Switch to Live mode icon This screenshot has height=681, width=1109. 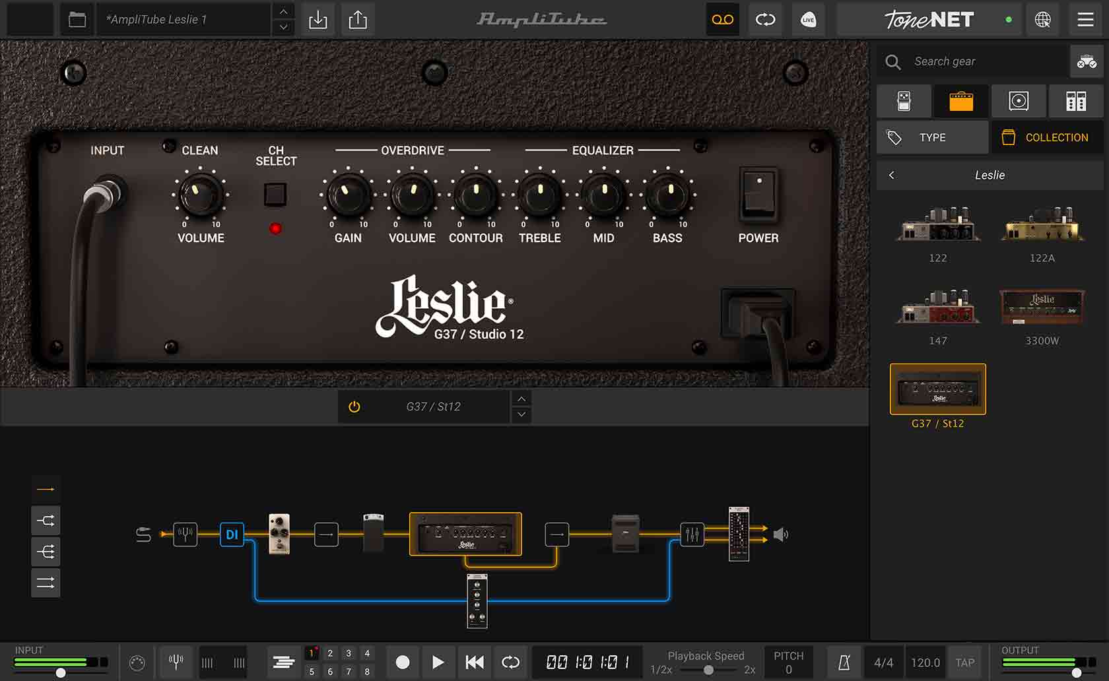pos(809,20)
